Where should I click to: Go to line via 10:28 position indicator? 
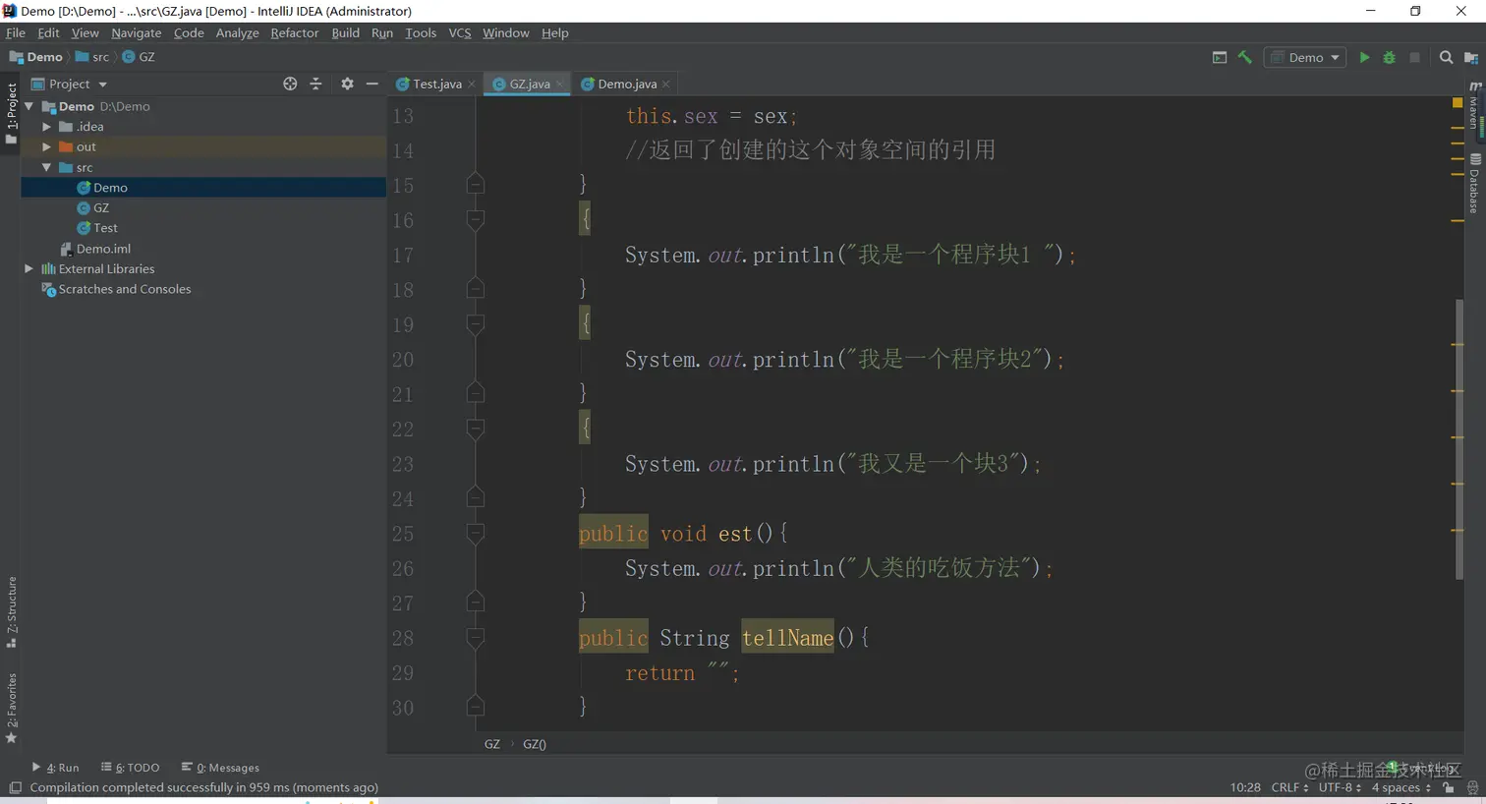1245,787
